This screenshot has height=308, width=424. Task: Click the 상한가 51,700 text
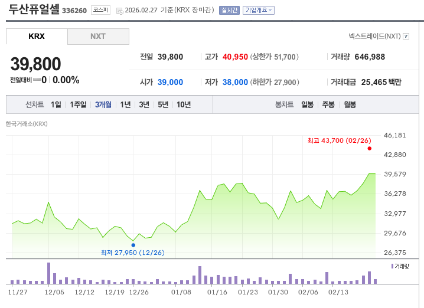(x=274, y=57)
